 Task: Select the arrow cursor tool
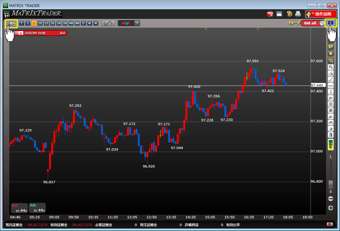click(331, 67)
